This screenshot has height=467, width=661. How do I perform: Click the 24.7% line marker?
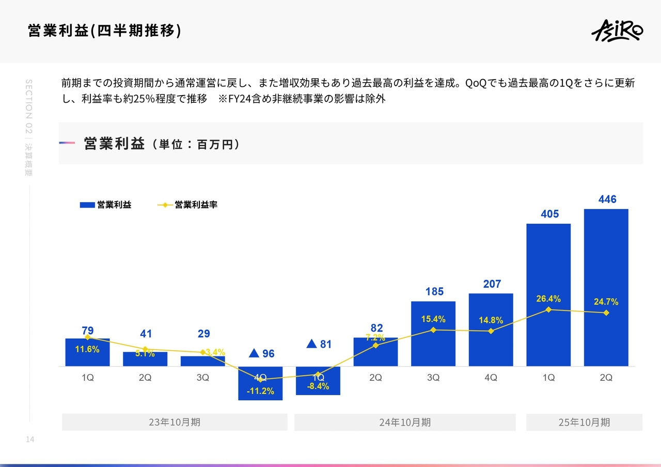pyautogui.click(x=606, y=313)
